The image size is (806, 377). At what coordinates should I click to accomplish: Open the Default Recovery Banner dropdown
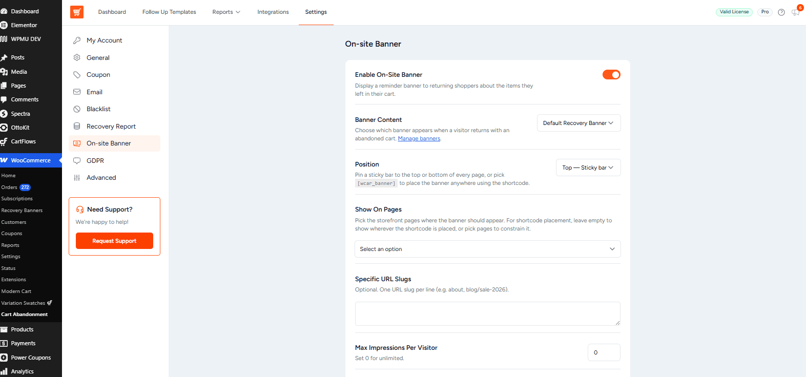tap(578, 123)
